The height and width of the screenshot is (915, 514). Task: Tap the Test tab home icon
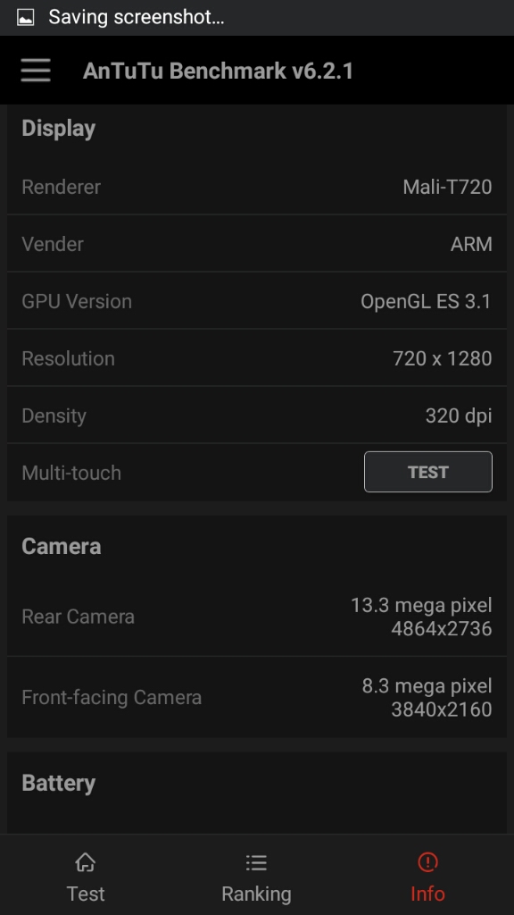point(85,862)
